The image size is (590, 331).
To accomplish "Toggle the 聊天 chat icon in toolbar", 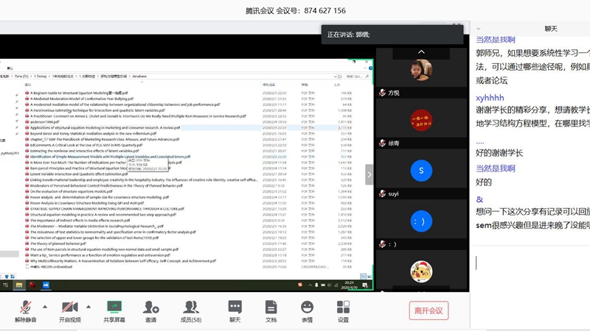I will coord(235,307).
